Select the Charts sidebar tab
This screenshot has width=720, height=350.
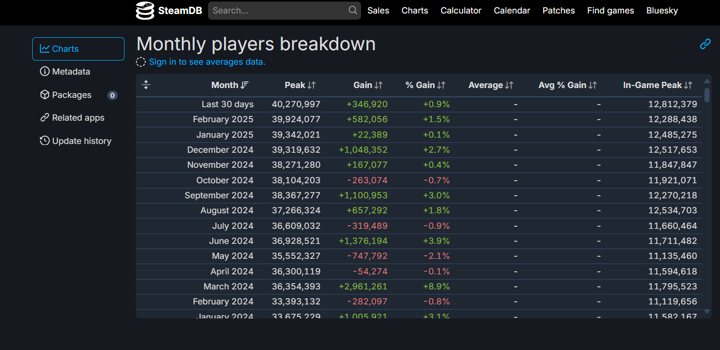(78, 49)
